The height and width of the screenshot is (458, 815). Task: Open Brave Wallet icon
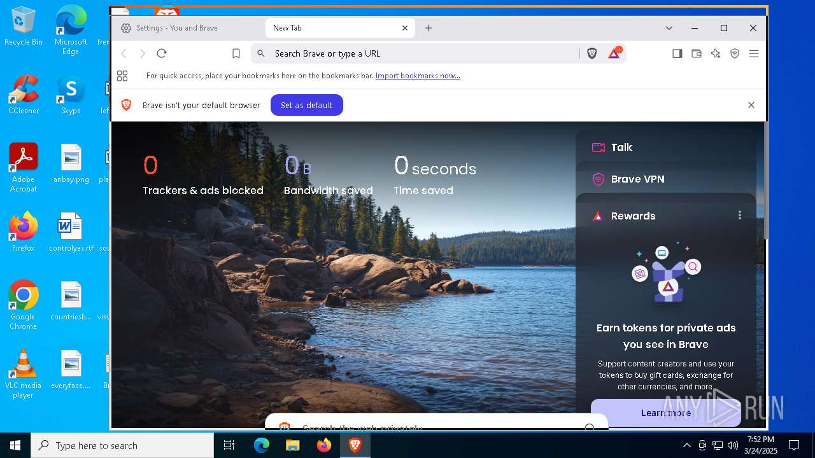697,53
